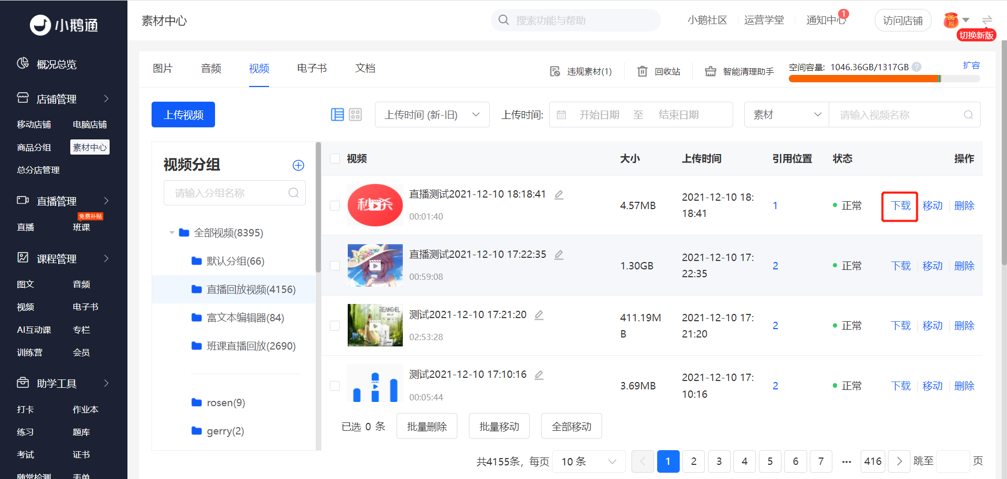
Task: Click edit pencil beside 直播测试2021-12-10 18:18:41
Action: [559, 194]
